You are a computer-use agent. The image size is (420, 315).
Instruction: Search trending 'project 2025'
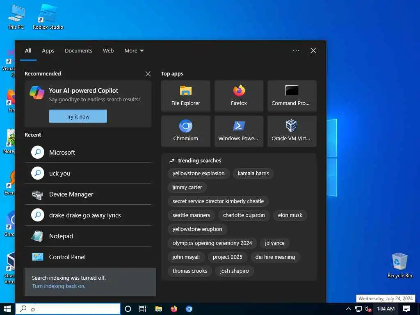coord(227,257)
